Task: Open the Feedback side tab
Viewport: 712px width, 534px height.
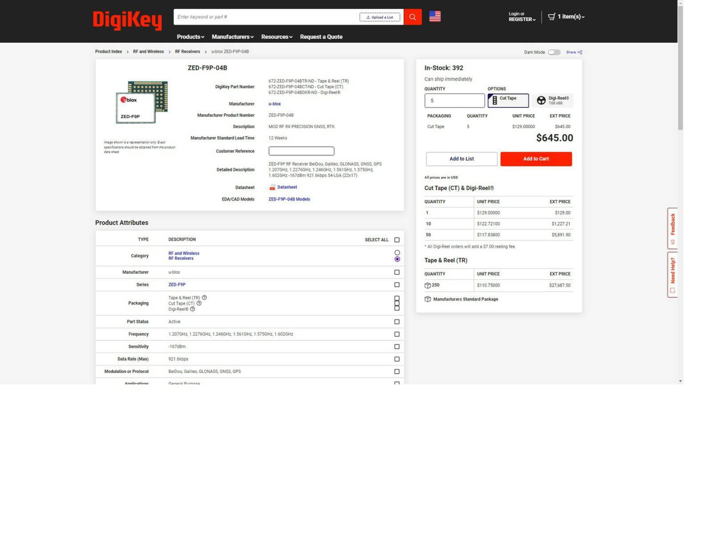Action: 672,228
